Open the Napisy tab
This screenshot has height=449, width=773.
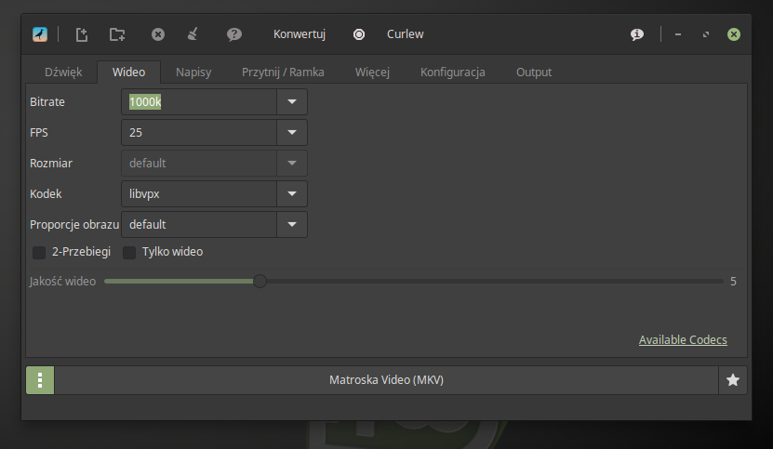(x=193, y=72)
